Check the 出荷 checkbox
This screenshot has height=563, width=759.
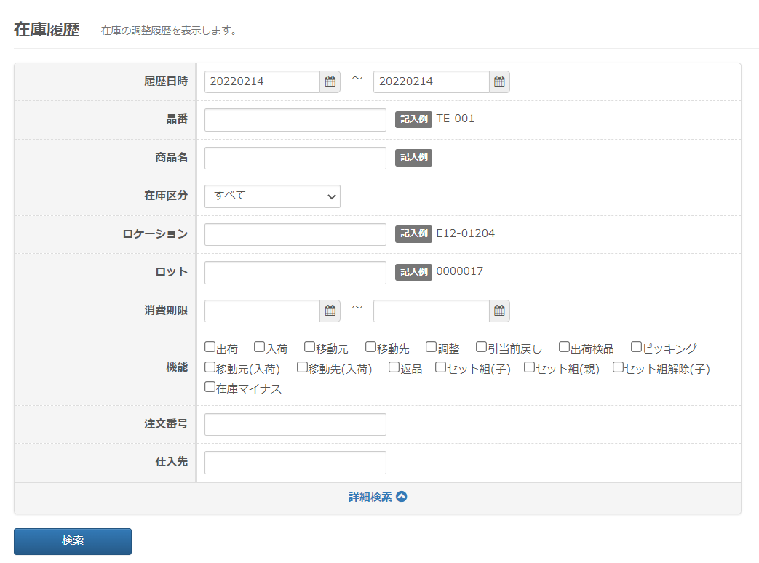point(210,348)
